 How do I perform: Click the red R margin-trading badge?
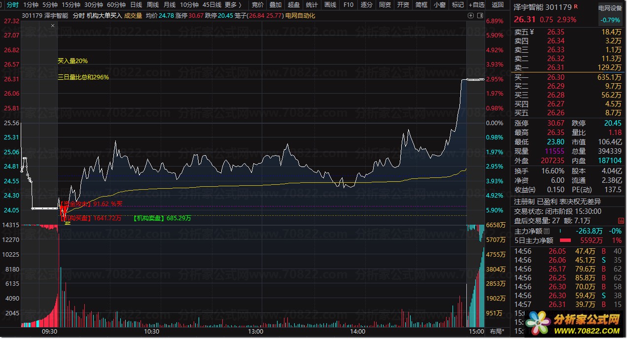(x=577, y=6)
